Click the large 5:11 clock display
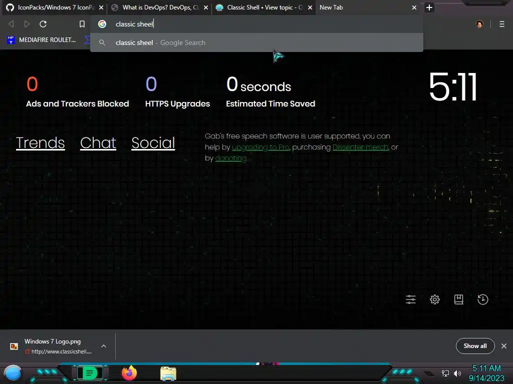The width and height of the screenshot is (513, 384). point(453,87)
